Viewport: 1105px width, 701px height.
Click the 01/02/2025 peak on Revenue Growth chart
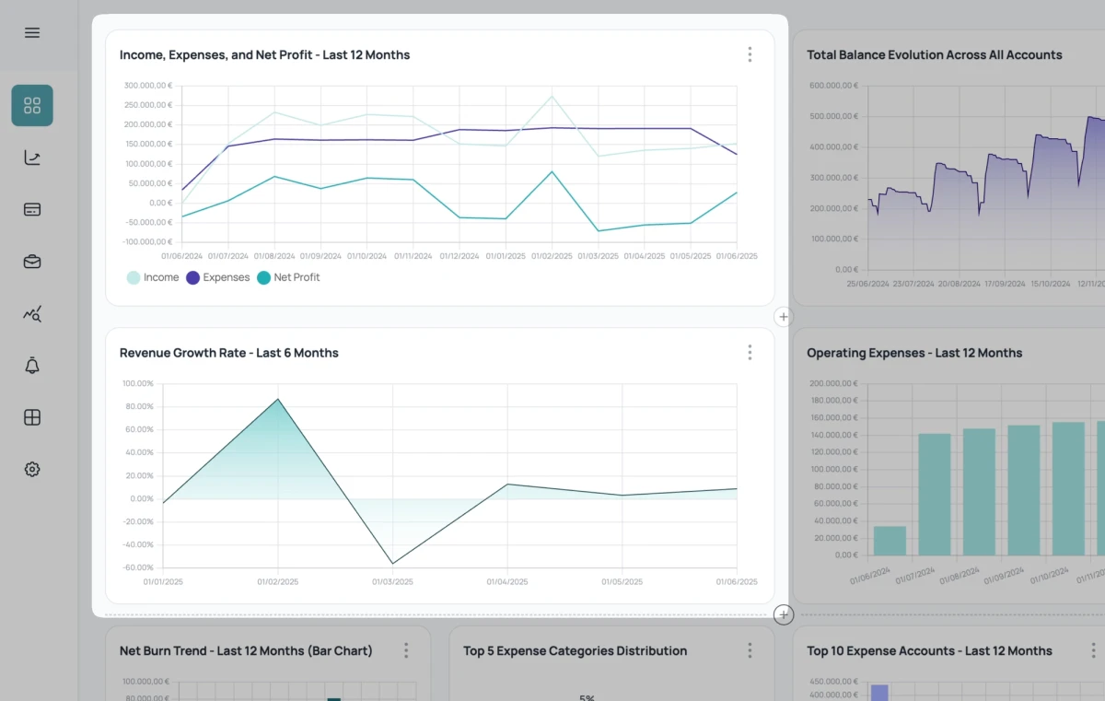(x=277, y=400)
